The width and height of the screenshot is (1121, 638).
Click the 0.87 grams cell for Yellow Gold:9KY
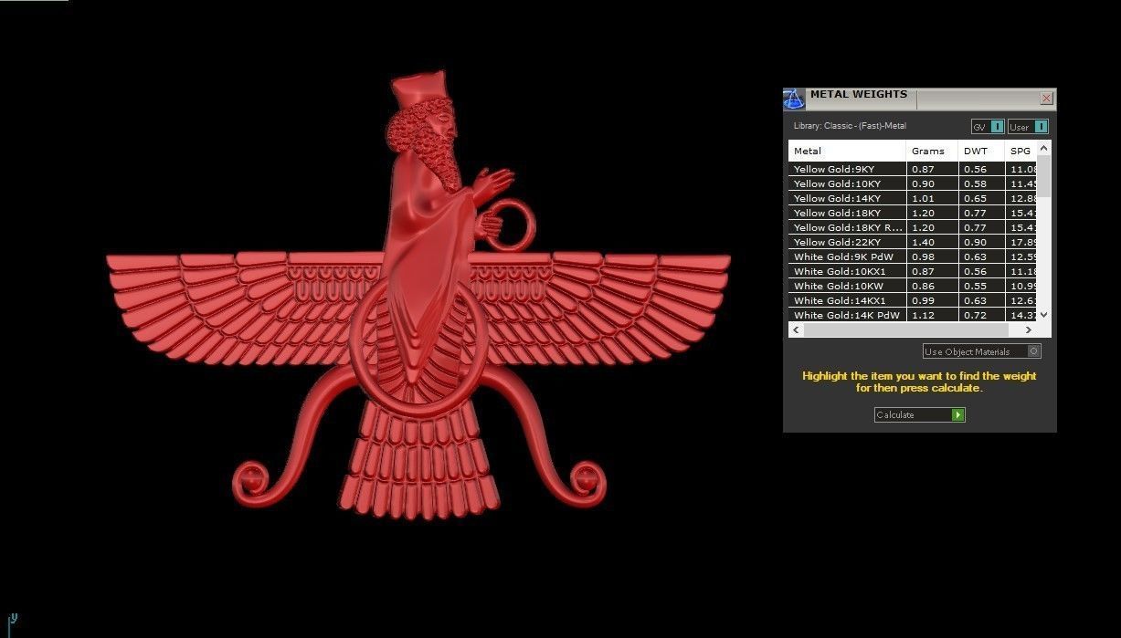click(x=932, y=170)
